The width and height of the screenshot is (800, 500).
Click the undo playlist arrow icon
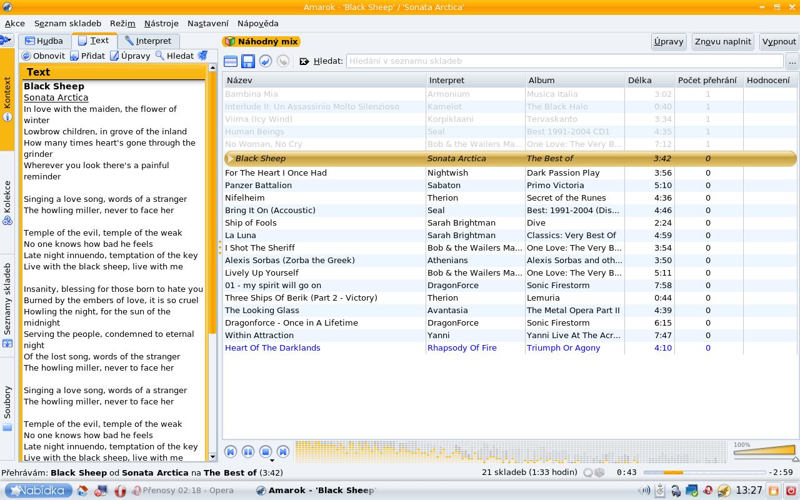click(266, 61)
